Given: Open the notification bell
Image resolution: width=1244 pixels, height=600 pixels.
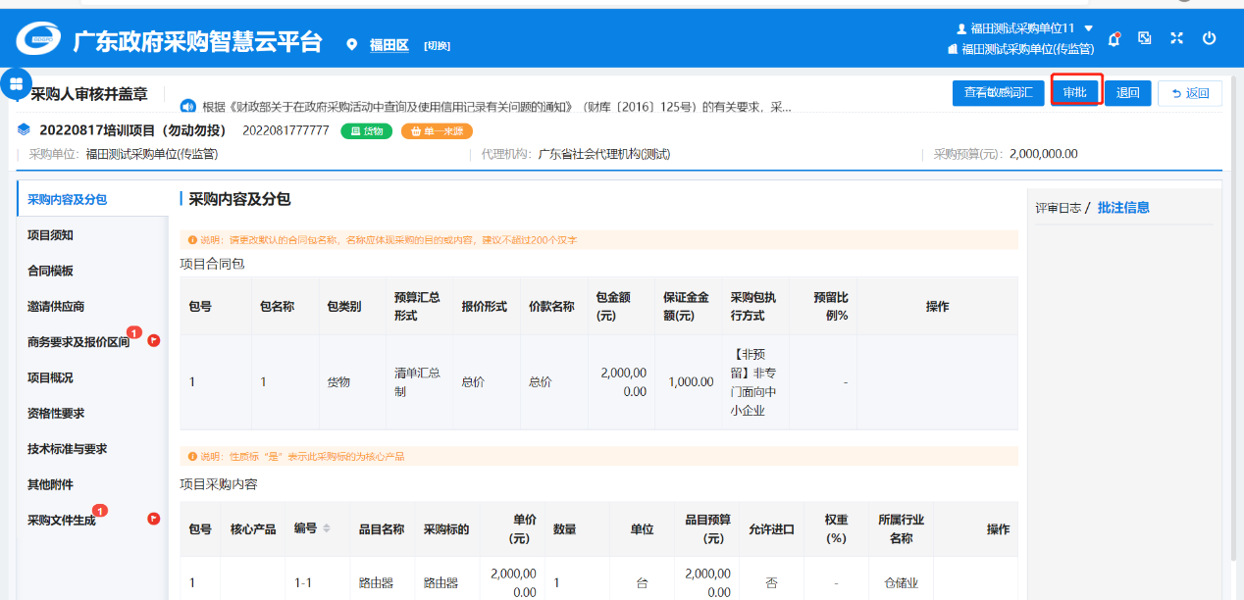Looking at the screenshot, I should click(x=1114, y=39).
